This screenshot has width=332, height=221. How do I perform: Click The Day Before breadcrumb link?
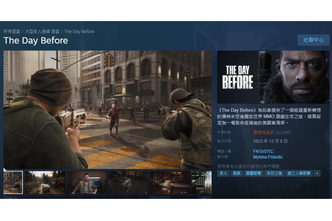[79, 31]
